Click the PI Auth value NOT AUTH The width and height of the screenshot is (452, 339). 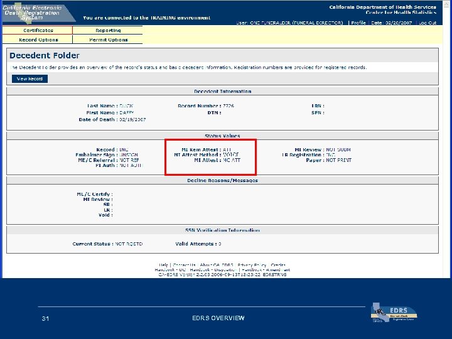point(131,165)
